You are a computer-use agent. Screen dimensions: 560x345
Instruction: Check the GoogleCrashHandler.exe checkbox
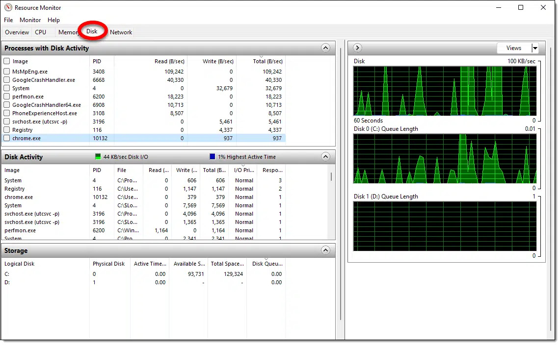7,80
